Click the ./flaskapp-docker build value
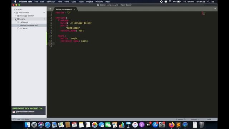Image resolution: width=229 pixels, height=129 pixels. pyautogui.click(x=81, y=23)
